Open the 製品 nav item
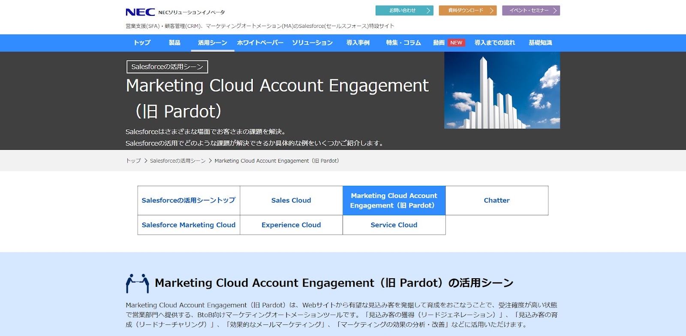Image resolution: width=686 pixels, height=336 pixels. [175, 43]
